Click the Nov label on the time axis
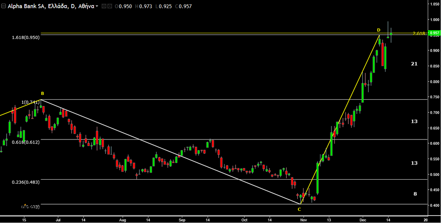Image resolution: width=441 pixels, height=223 pixels. 303,219
